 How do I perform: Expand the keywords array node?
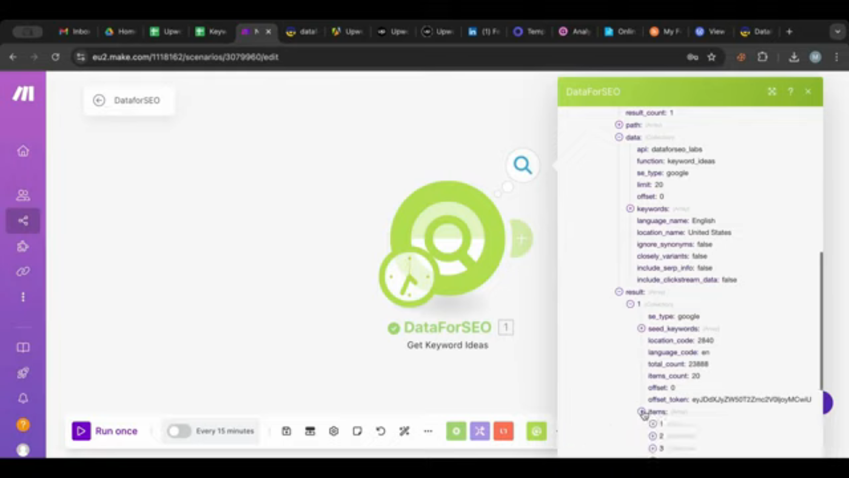tap(630, 208)
